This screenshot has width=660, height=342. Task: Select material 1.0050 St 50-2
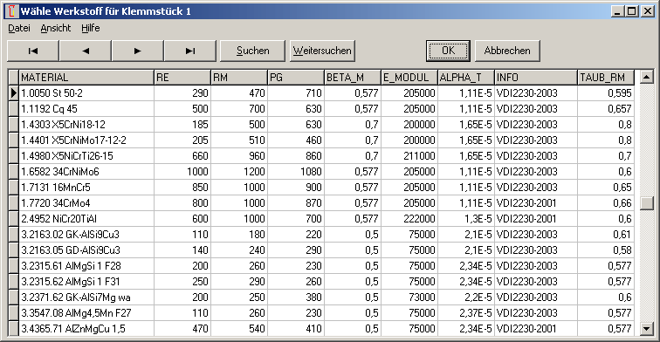coord(86,93)
